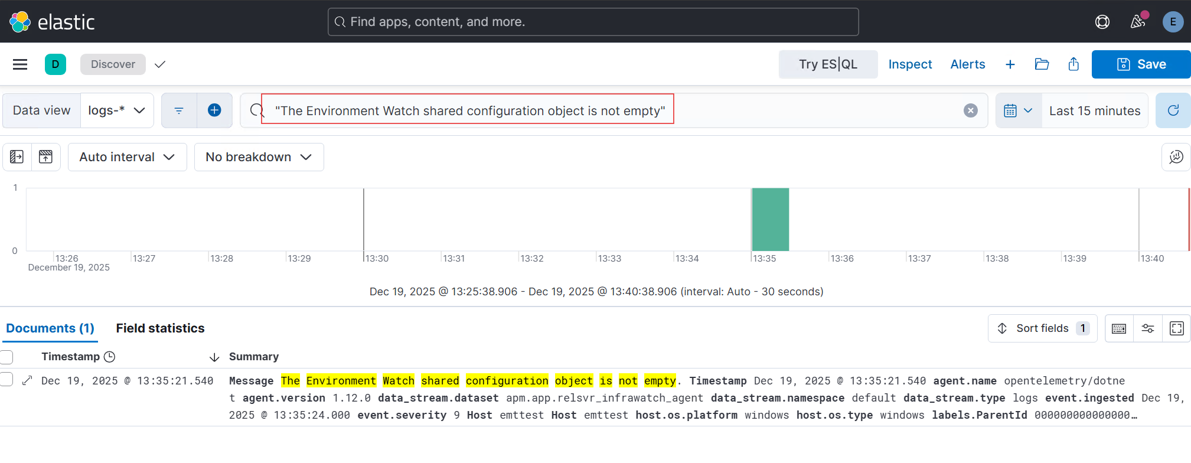Open the No breakdown dropdown

click(259, 157)
